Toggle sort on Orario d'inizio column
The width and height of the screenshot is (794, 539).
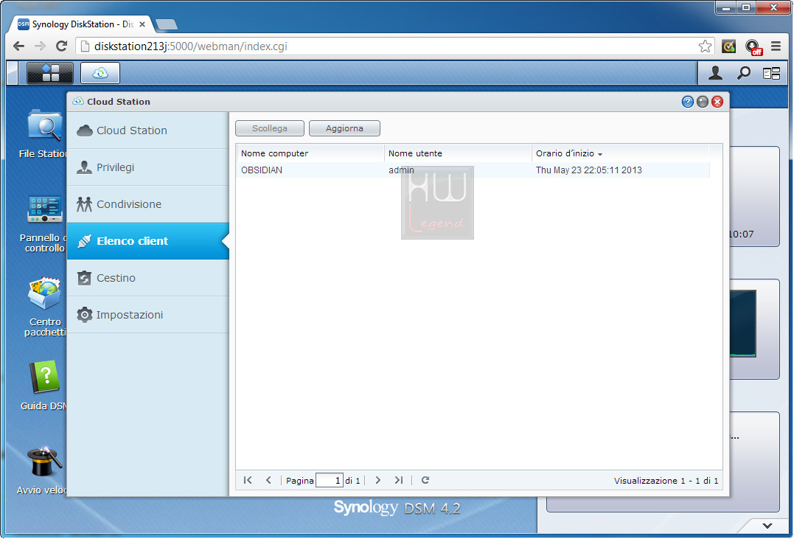[x=620, y=153]
